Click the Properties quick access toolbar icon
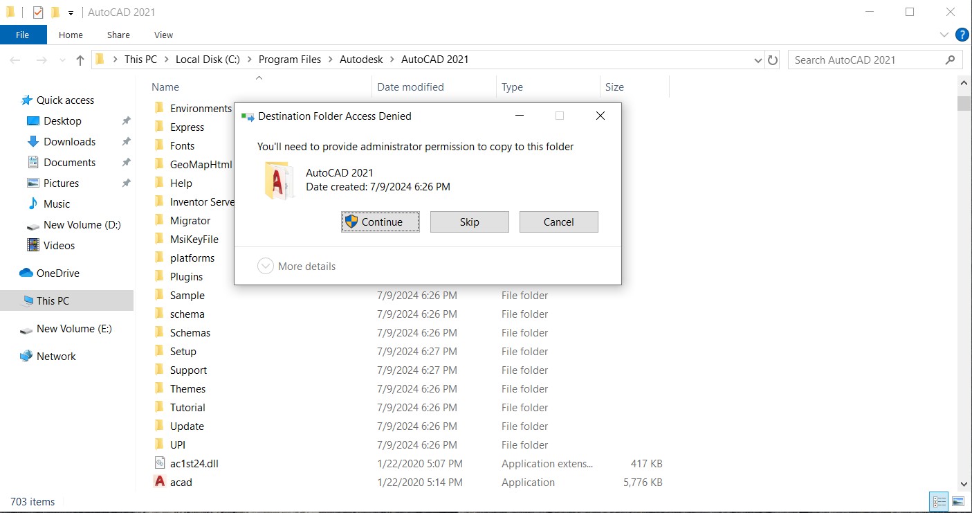The image size is (972, 513). coord(38,12)
